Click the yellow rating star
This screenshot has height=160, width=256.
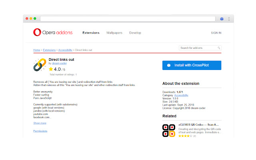tap(51, 69)
